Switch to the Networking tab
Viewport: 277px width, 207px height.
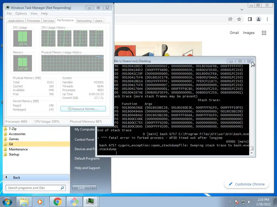pyautogui.click(x=84, y=20)
